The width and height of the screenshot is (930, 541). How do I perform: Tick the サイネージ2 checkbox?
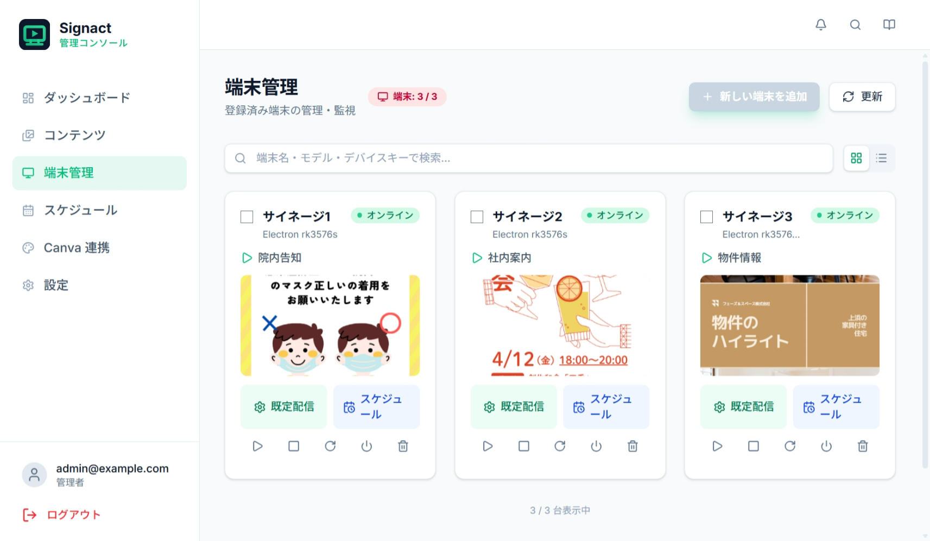tap(477, 217)
